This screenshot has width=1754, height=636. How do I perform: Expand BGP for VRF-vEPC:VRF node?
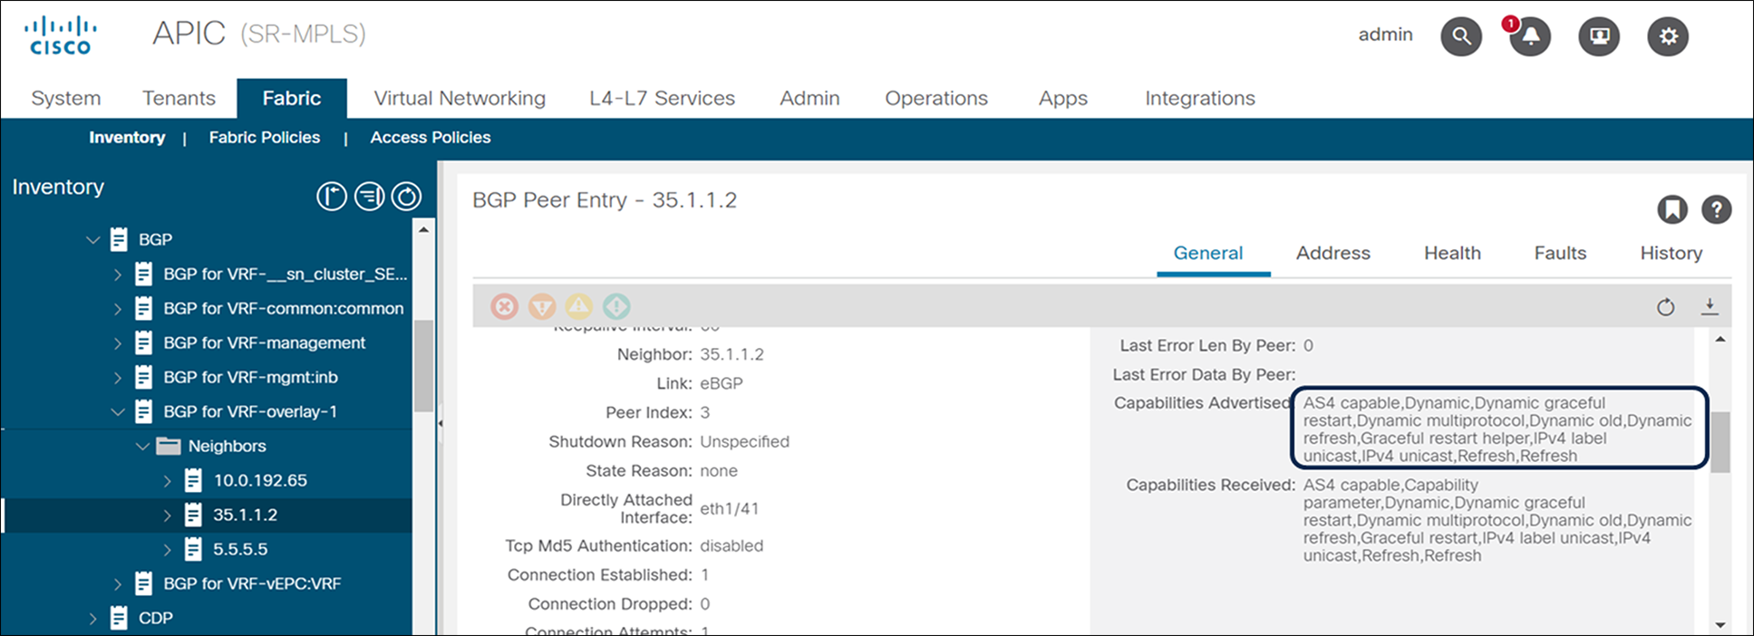pos(118,583)
